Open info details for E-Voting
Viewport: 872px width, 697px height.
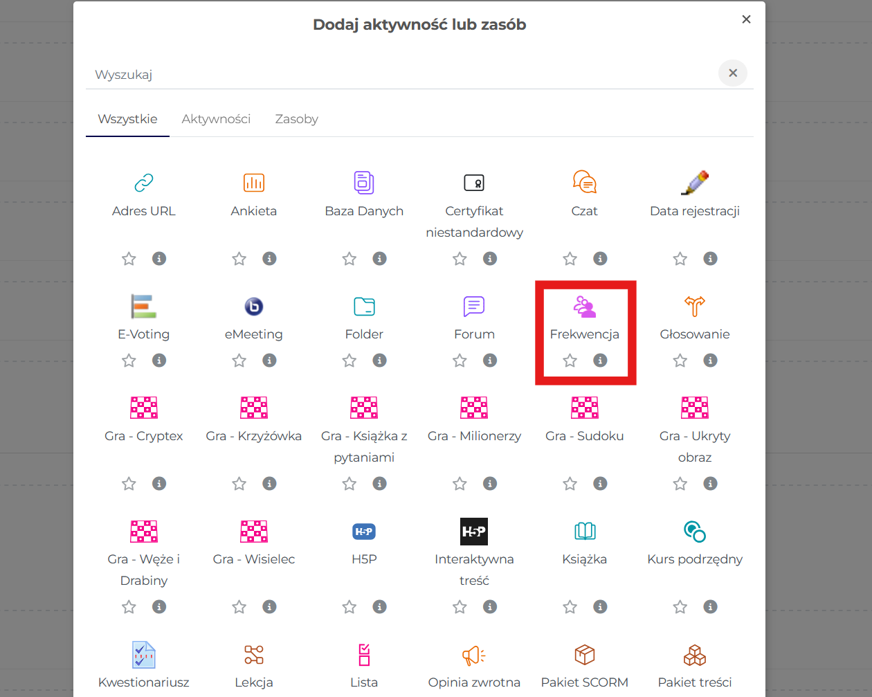point(159,361)
